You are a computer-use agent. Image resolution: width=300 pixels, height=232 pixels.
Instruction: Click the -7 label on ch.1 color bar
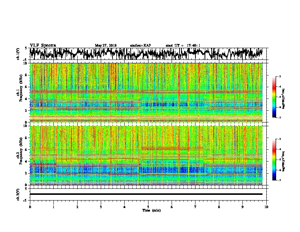tap(280, 118)
